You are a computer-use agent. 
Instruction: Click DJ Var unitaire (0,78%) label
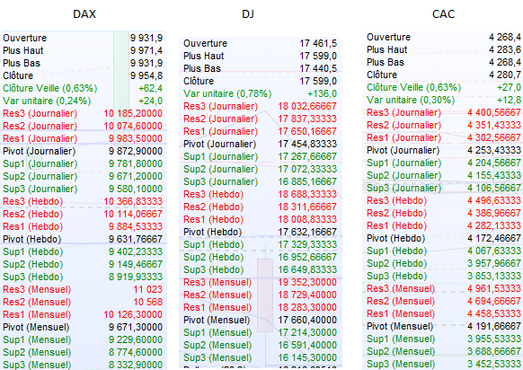coord(227,93)
